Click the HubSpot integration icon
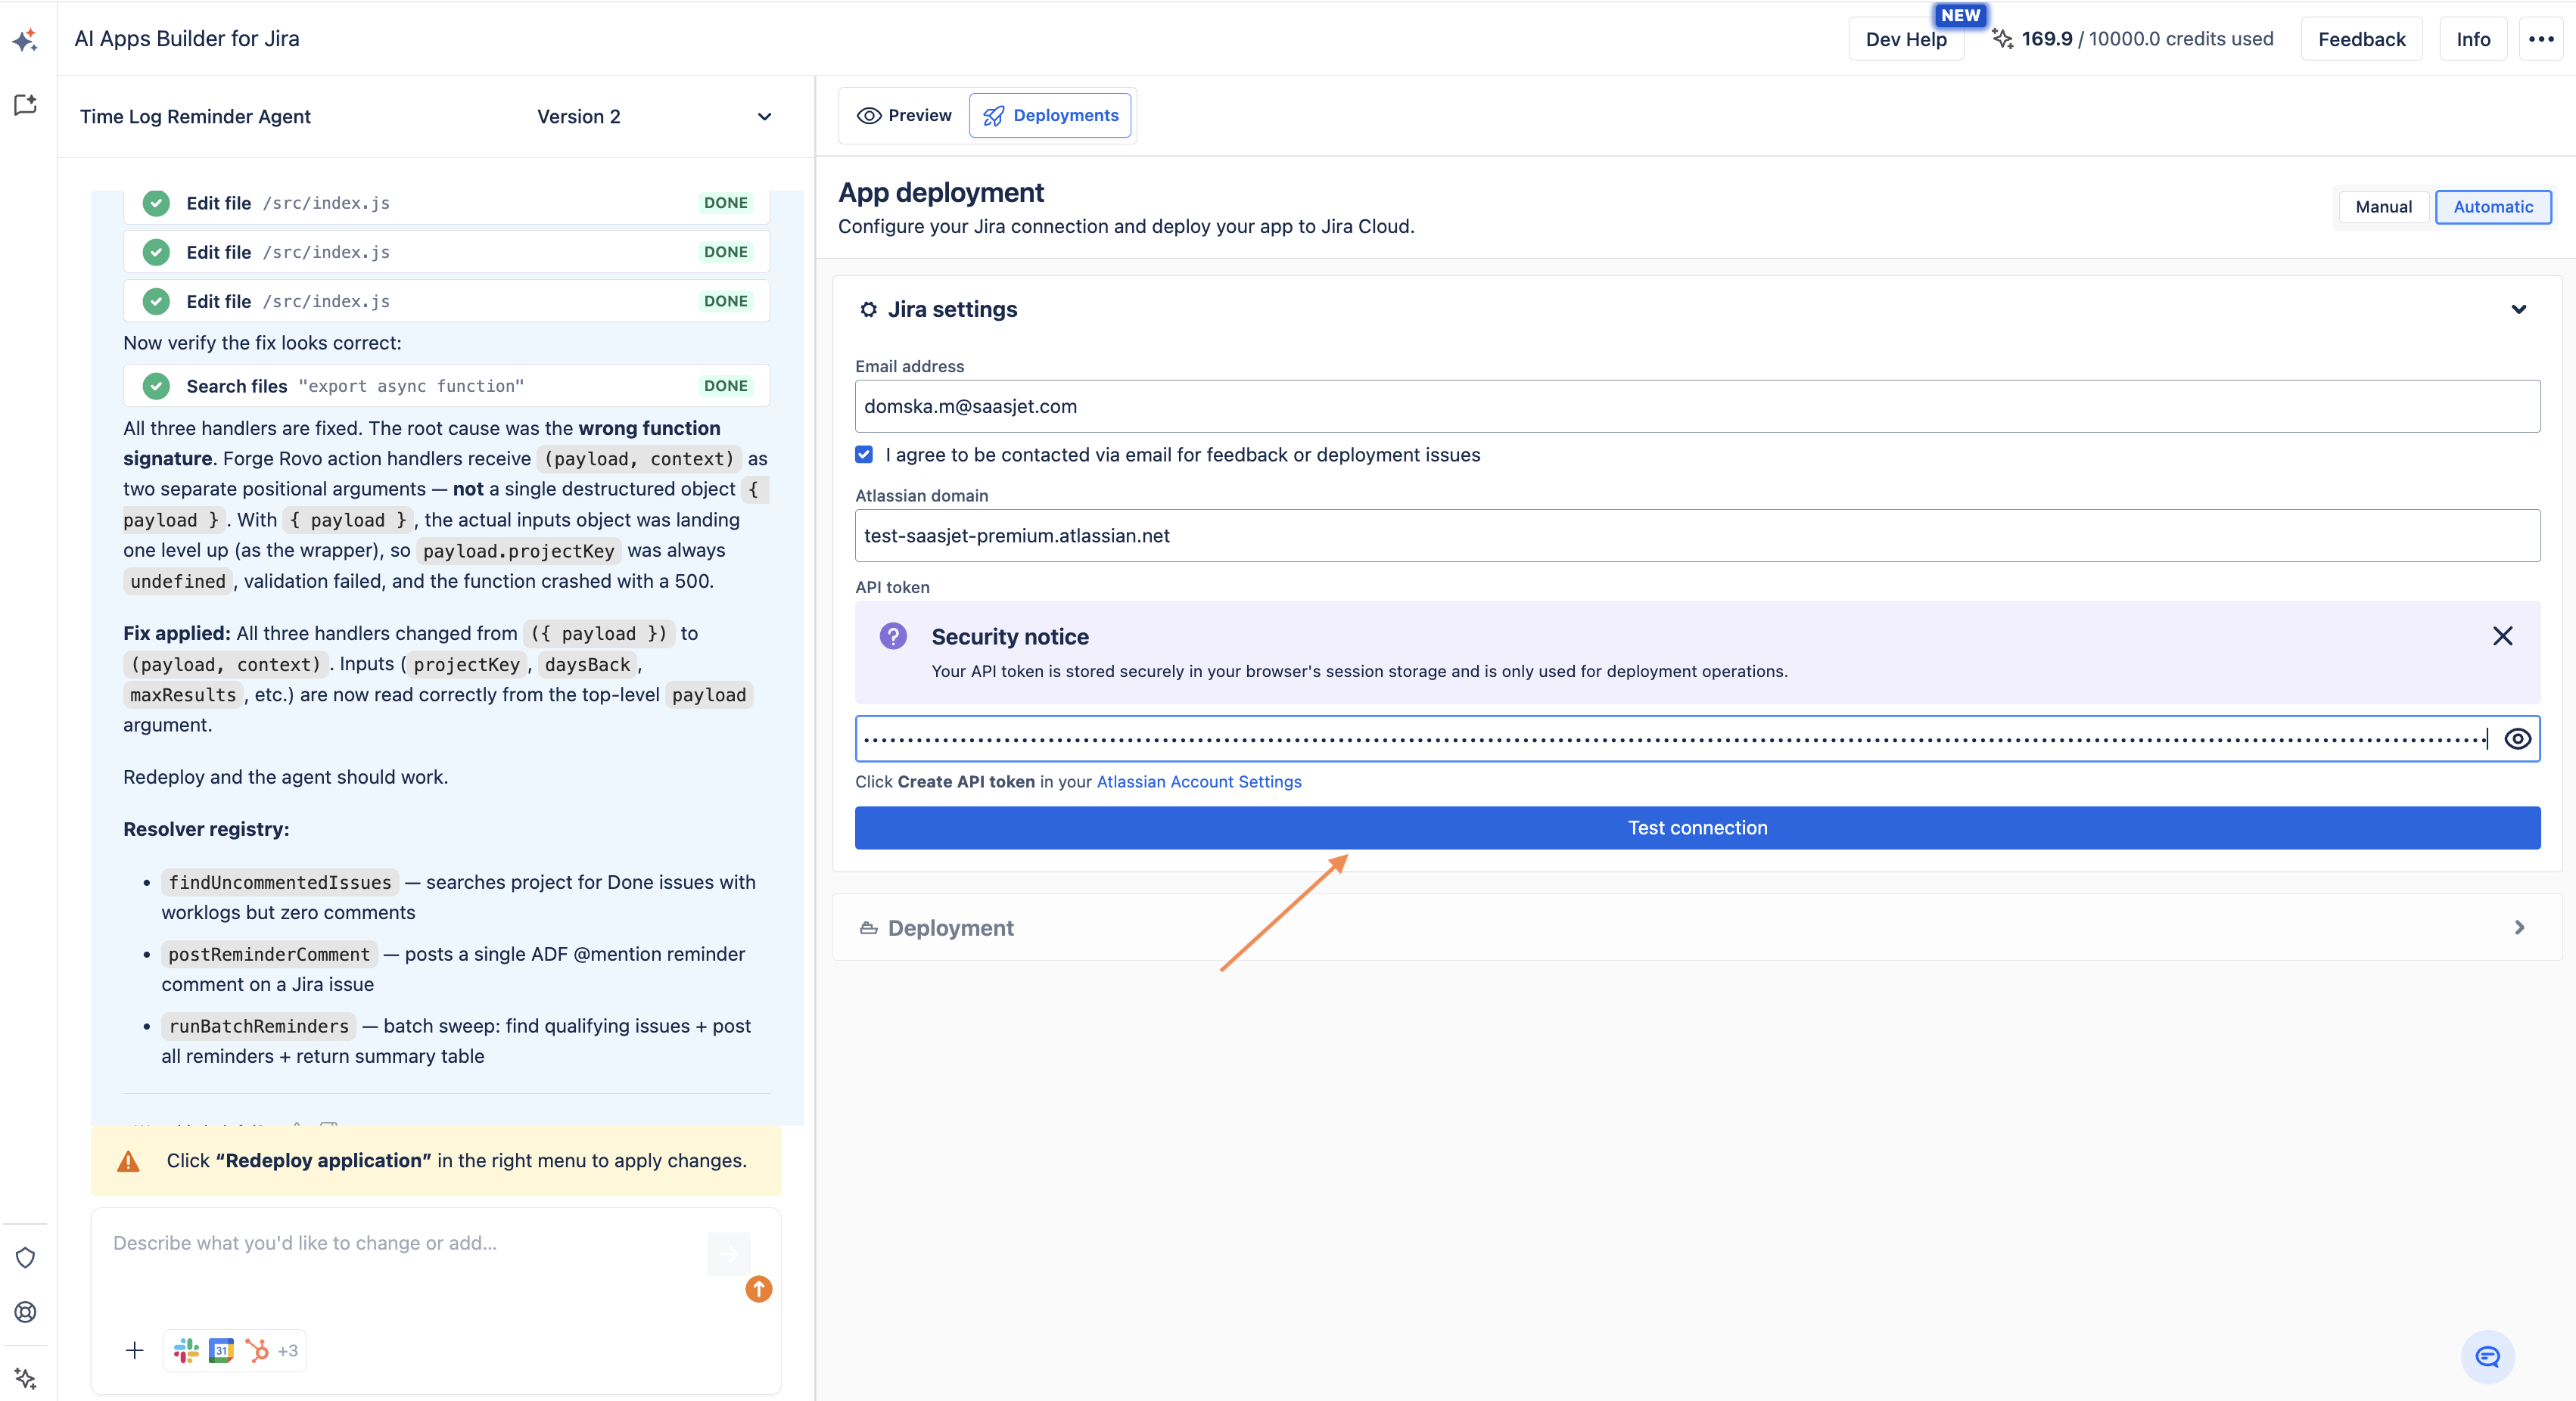This screenshot has width=2576, height=1401. point(257,1351)
